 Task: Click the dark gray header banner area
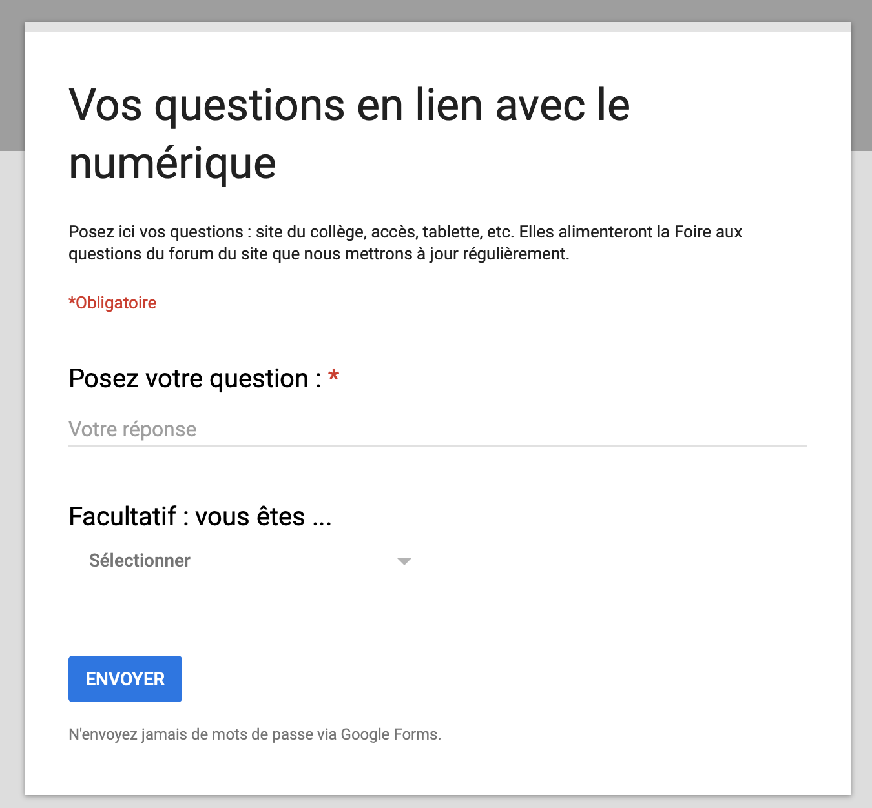(x=436, y=10)
